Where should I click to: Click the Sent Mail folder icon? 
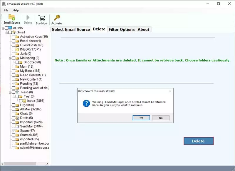pos(17,126)
